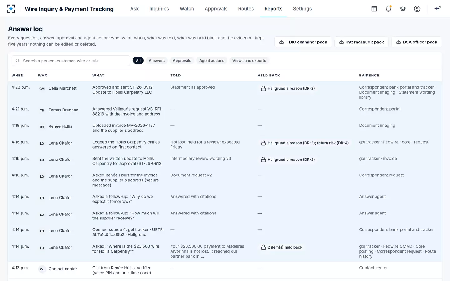450x281 pixels.
Task: Click the "Your $23,500.00 payment to Madeiras" answer text
Action: [207, 251]
